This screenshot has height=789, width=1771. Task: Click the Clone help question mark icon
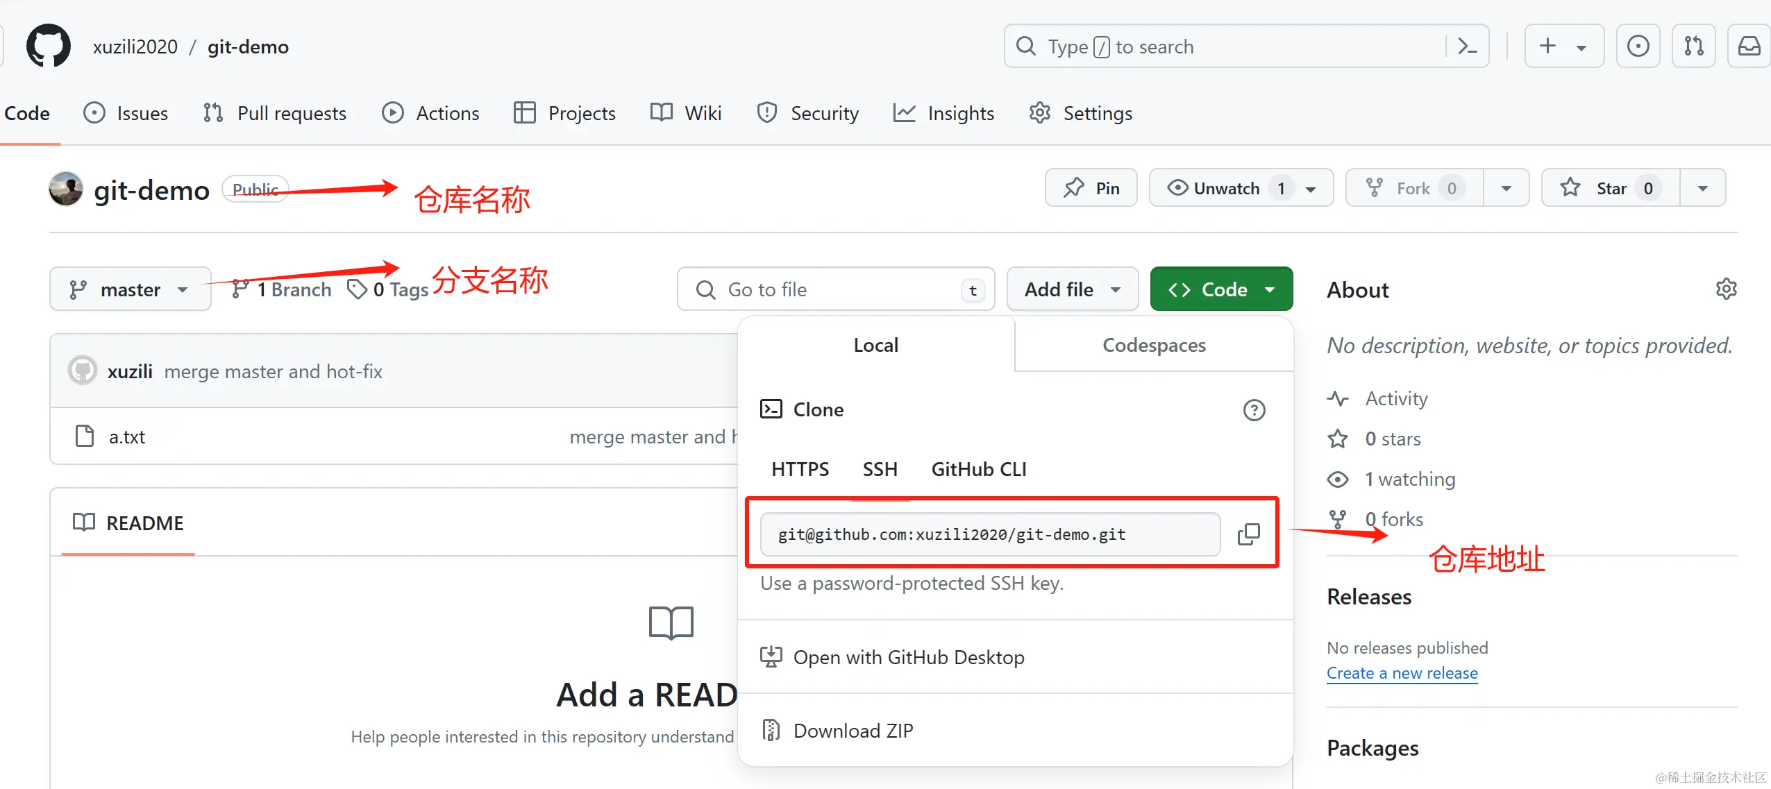[x=1254, y=409]
